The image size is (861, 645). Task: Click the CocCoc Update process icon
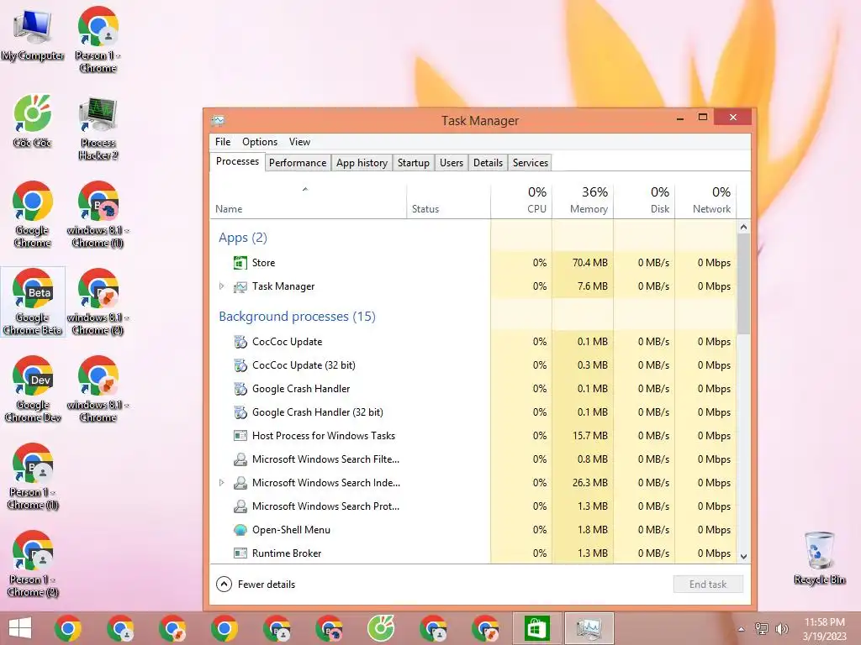tap(240, 342)
